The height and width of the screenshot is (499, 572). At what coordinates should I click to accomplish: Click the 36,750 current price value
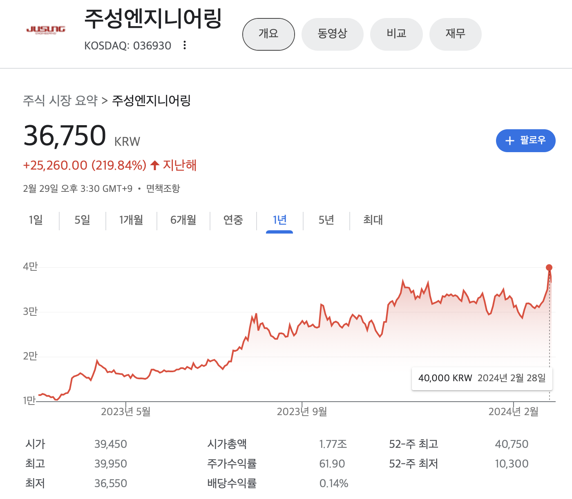tap(65, 136)
